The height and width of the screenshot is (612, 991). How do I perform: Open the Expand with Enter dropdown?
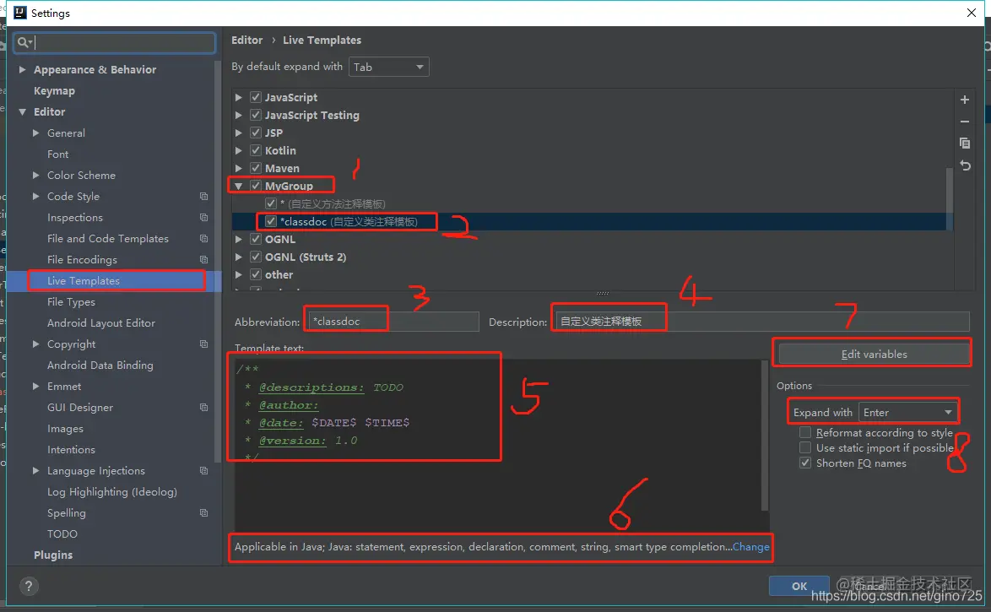click(908, 412)
